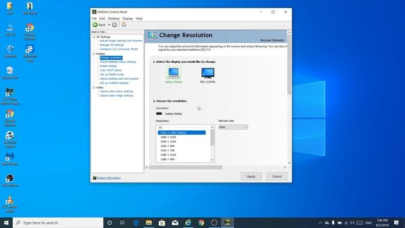Open the View HDCP status task

[111, 70]
